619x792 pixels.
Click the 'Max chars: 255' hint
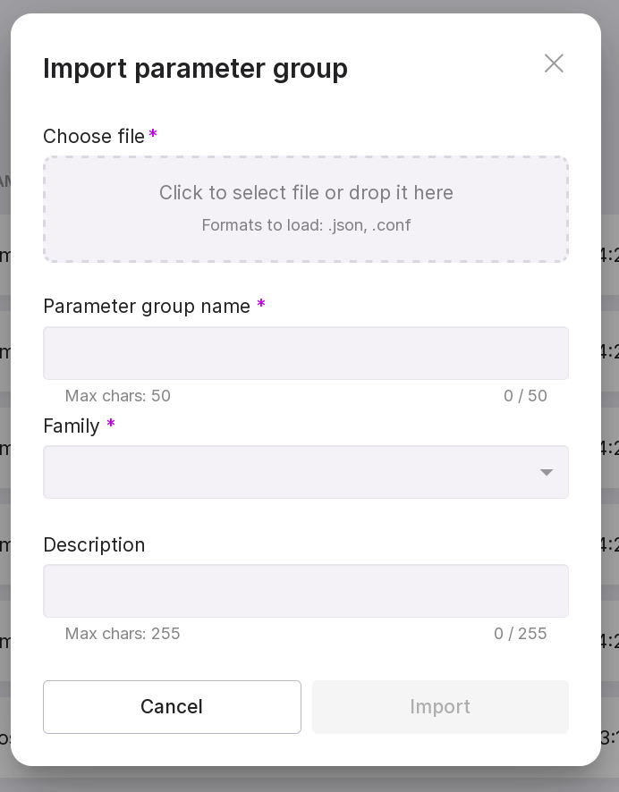point(123,634)
